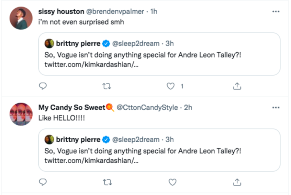Like sissy houston's tweet
Screen dimensions: 291x195
click(171, 86)
